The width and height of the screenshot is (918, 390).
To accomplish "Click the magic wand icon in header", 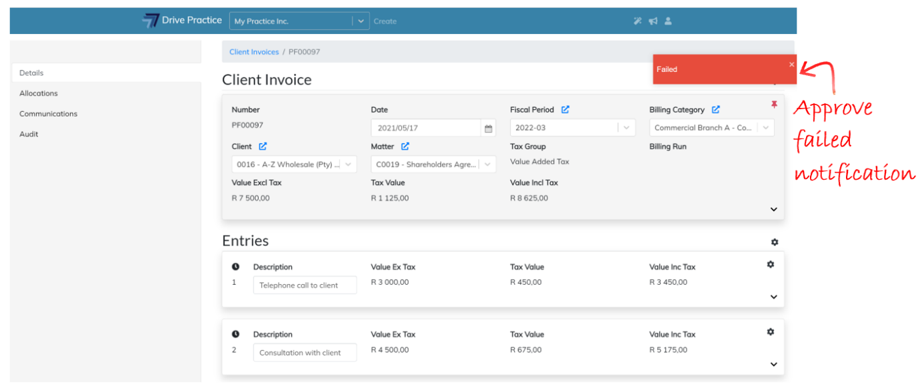I will tap(637, 21).
